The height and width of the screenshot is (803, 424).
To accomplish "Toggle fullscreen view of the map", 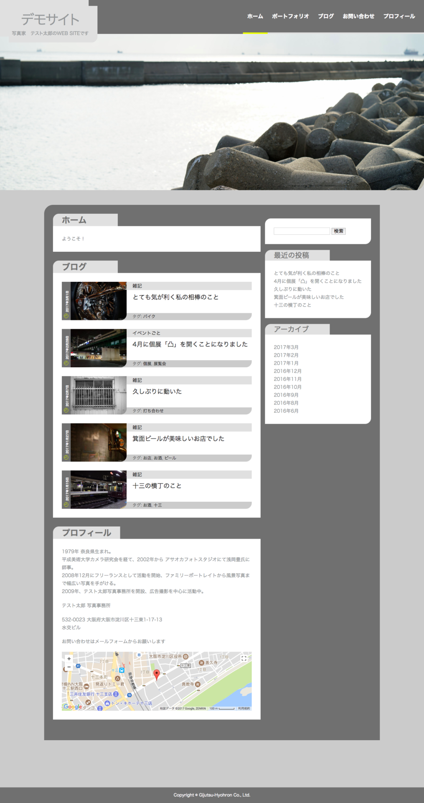I will point(244,658).
